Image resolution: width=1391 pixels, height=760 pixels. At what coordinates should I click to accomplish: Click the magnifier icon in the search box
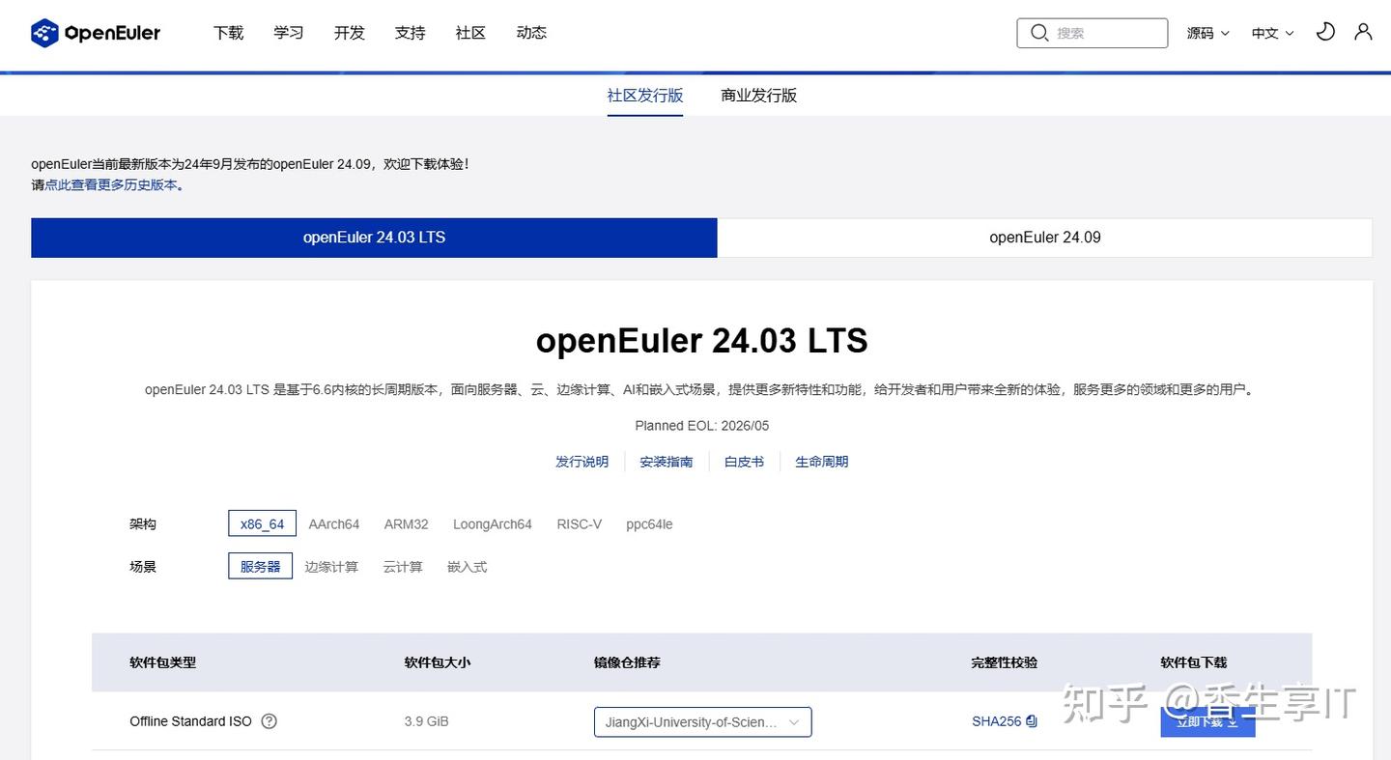pyautogui.click(x=1039, y=32)
